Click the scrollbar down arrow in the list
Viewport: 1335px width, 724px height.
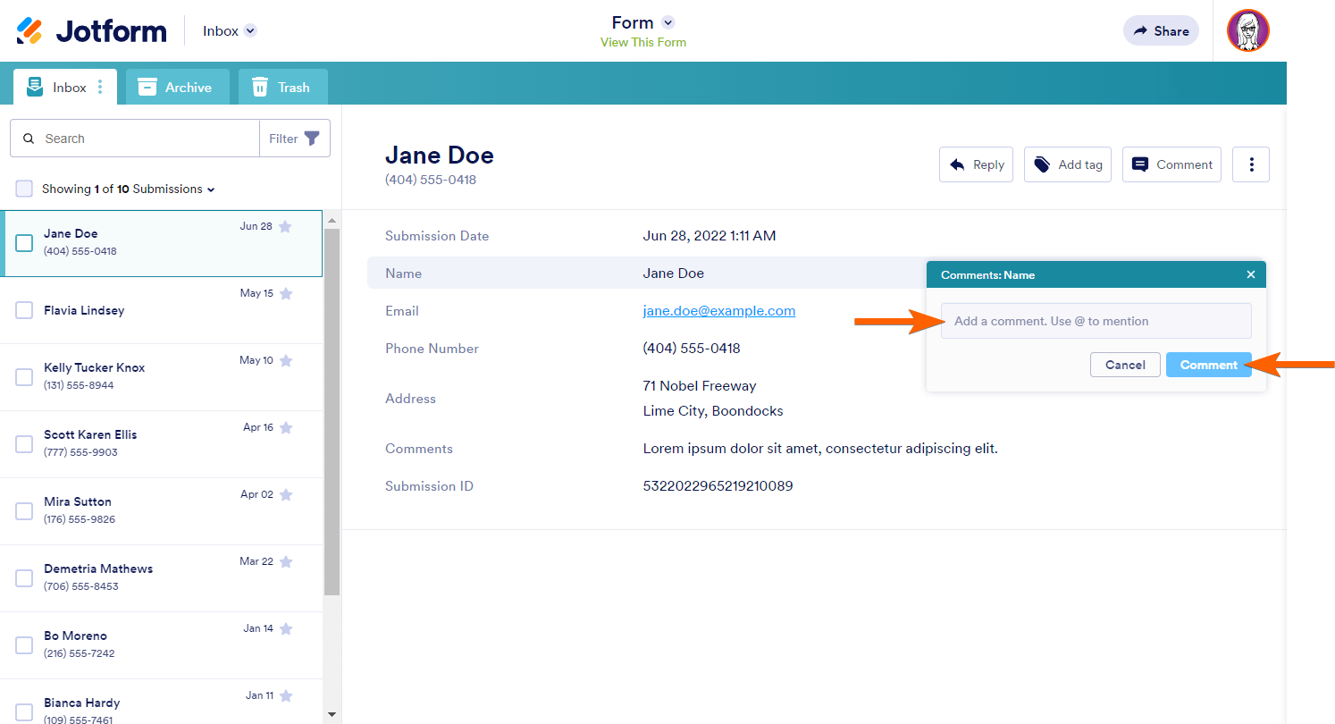tap(332, 714)
